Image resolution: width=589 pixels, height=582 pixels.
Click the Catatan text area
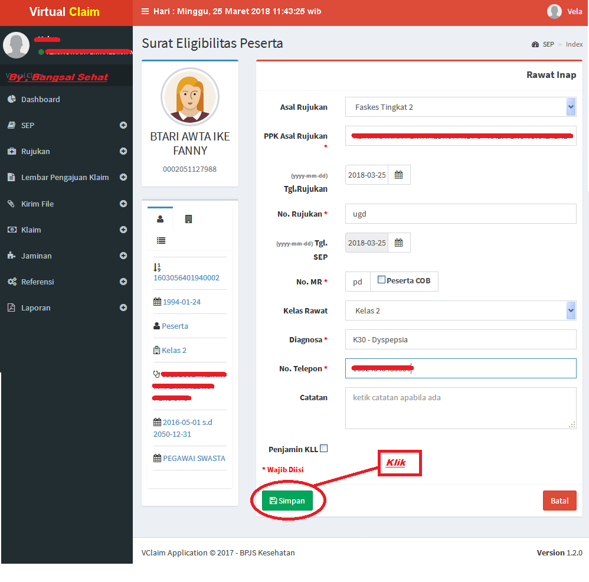tap(460, 408)
